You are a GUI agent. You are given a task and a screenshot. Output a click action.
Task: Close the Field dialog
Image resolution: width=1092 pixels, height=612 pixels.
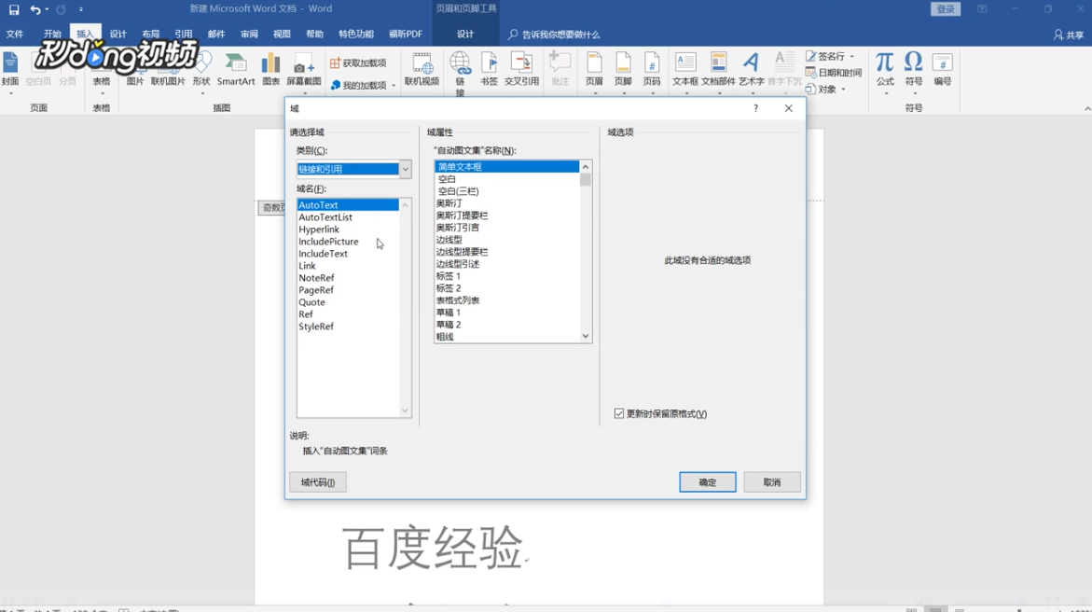[x=788, y=108]
